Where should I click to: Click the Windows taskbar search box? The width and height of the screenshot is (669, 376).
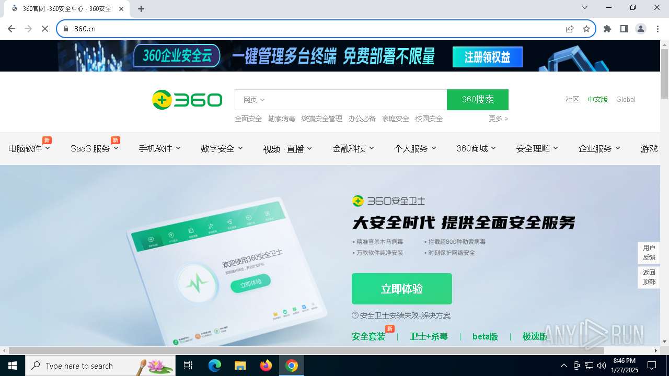(x=100, y=366)
